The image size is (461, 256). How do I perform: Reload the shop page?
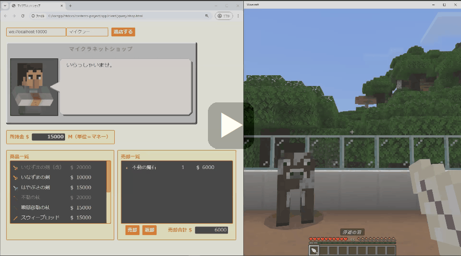23,16
